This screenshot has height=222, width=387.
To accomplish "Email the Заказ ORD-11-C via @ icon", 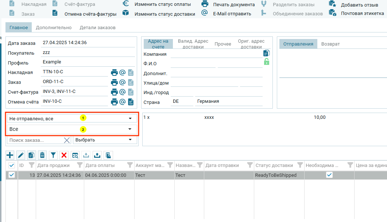I will [x=123, y=82].
